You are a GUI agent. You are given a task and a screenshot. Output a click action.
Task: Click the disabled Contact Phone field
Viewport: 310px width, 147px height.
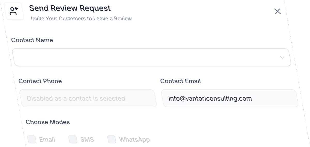point(88,98)
